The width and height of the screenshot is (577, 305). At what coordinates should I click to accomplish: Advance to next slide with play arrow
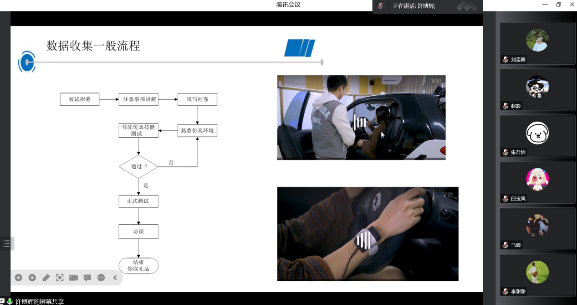(x=32, y=278)
